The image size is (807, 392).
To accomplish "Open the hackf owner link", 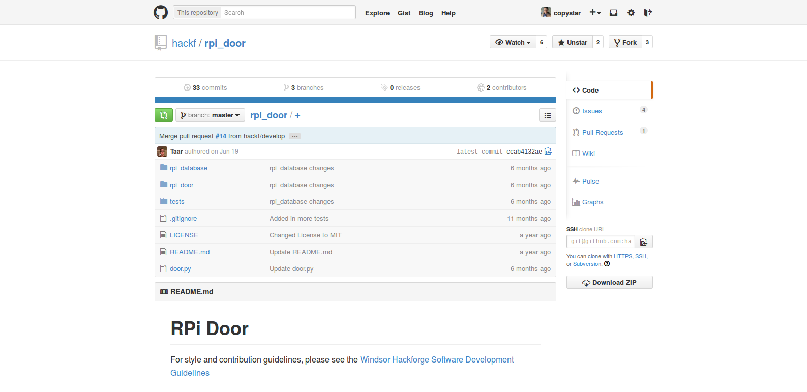I will coord(184,43).
